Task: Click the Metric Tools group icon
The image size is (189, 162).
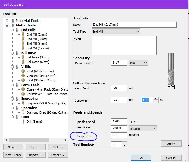Action: pos(12,25)
